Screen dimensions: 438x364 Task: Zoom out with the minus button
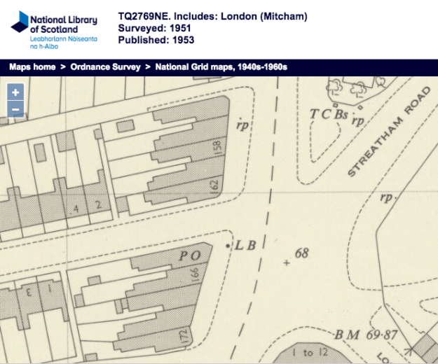(x=15, y=109)
